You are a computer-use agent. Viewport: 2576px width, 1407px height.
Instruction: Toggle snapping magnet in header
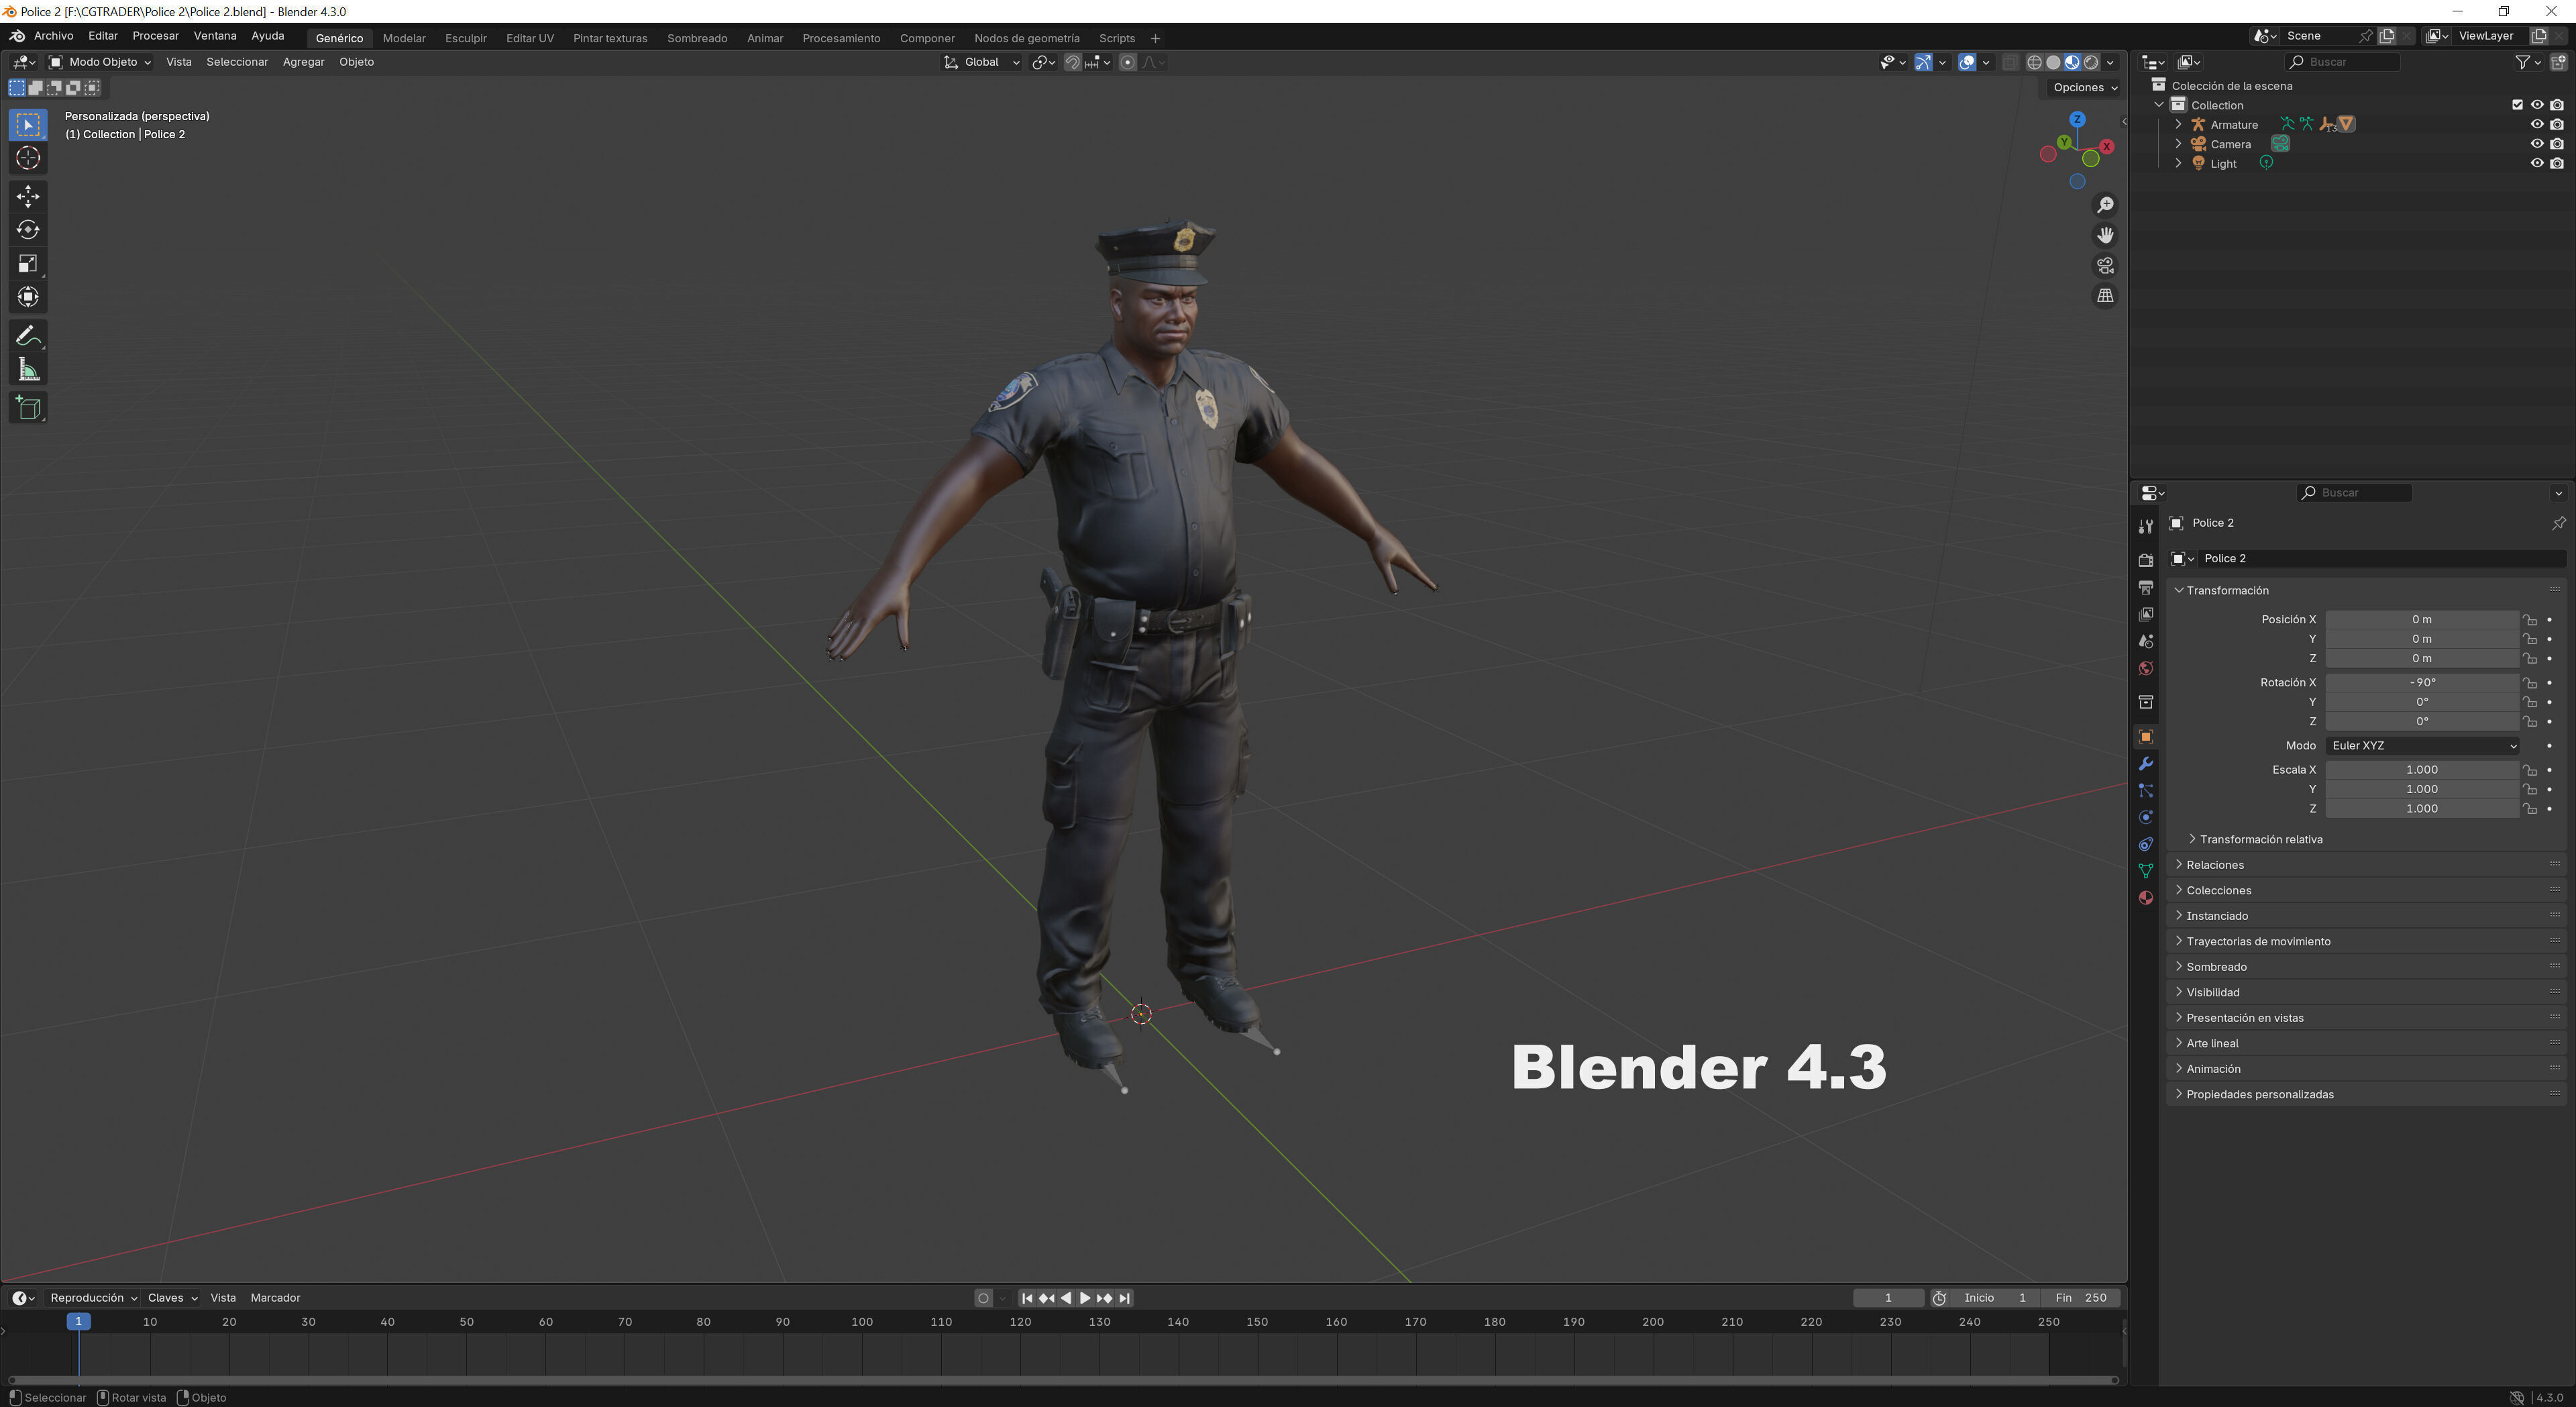click(x=1072, y=62)
